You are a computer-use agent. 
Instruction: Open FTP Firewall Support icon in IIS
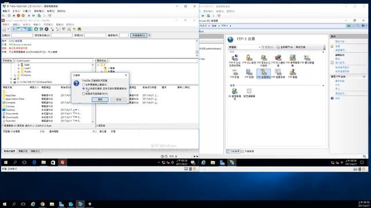pyautogui.click(x=278, y=60)
